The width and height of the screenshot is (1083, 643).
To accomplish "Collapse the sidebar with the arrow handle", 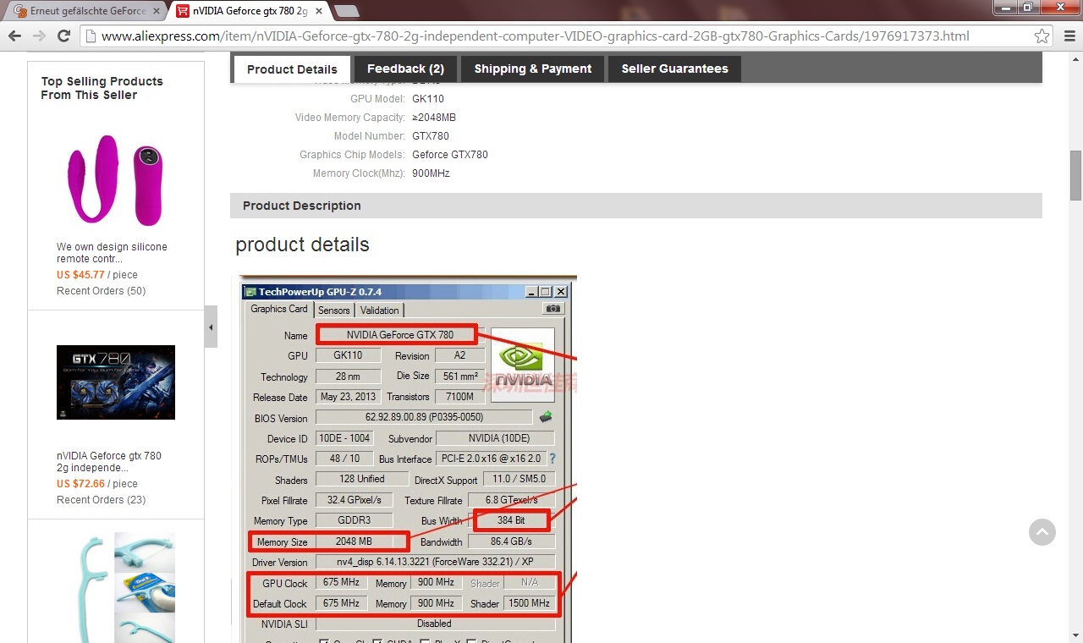I will (x=211, y=327).
